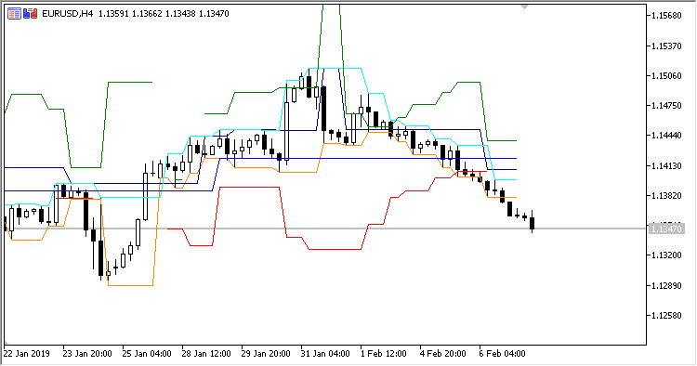Open the Depth of Market table icon

[14, 14]
